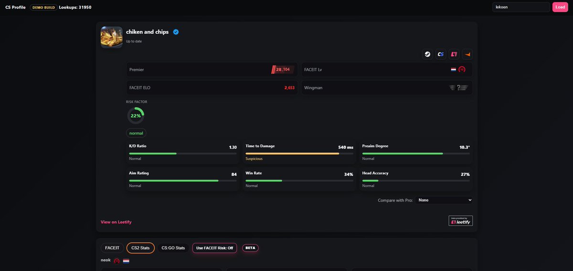
Task: Open the orange FACEIT icon link
Action: coord(467,54)
